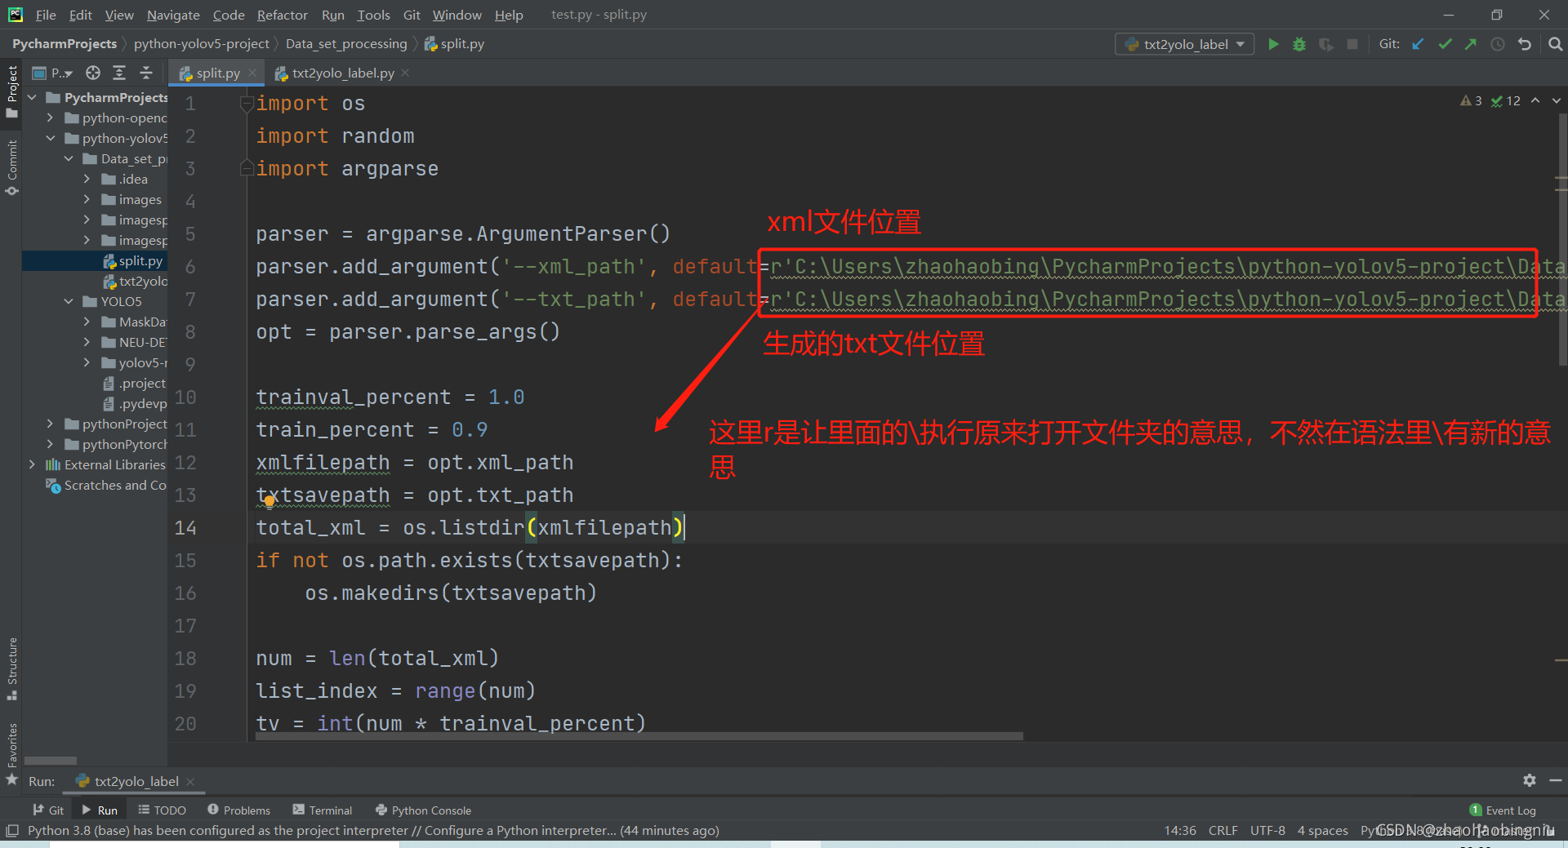
Task: Open the TODO tool window
Action: click(x=162, y=810)
